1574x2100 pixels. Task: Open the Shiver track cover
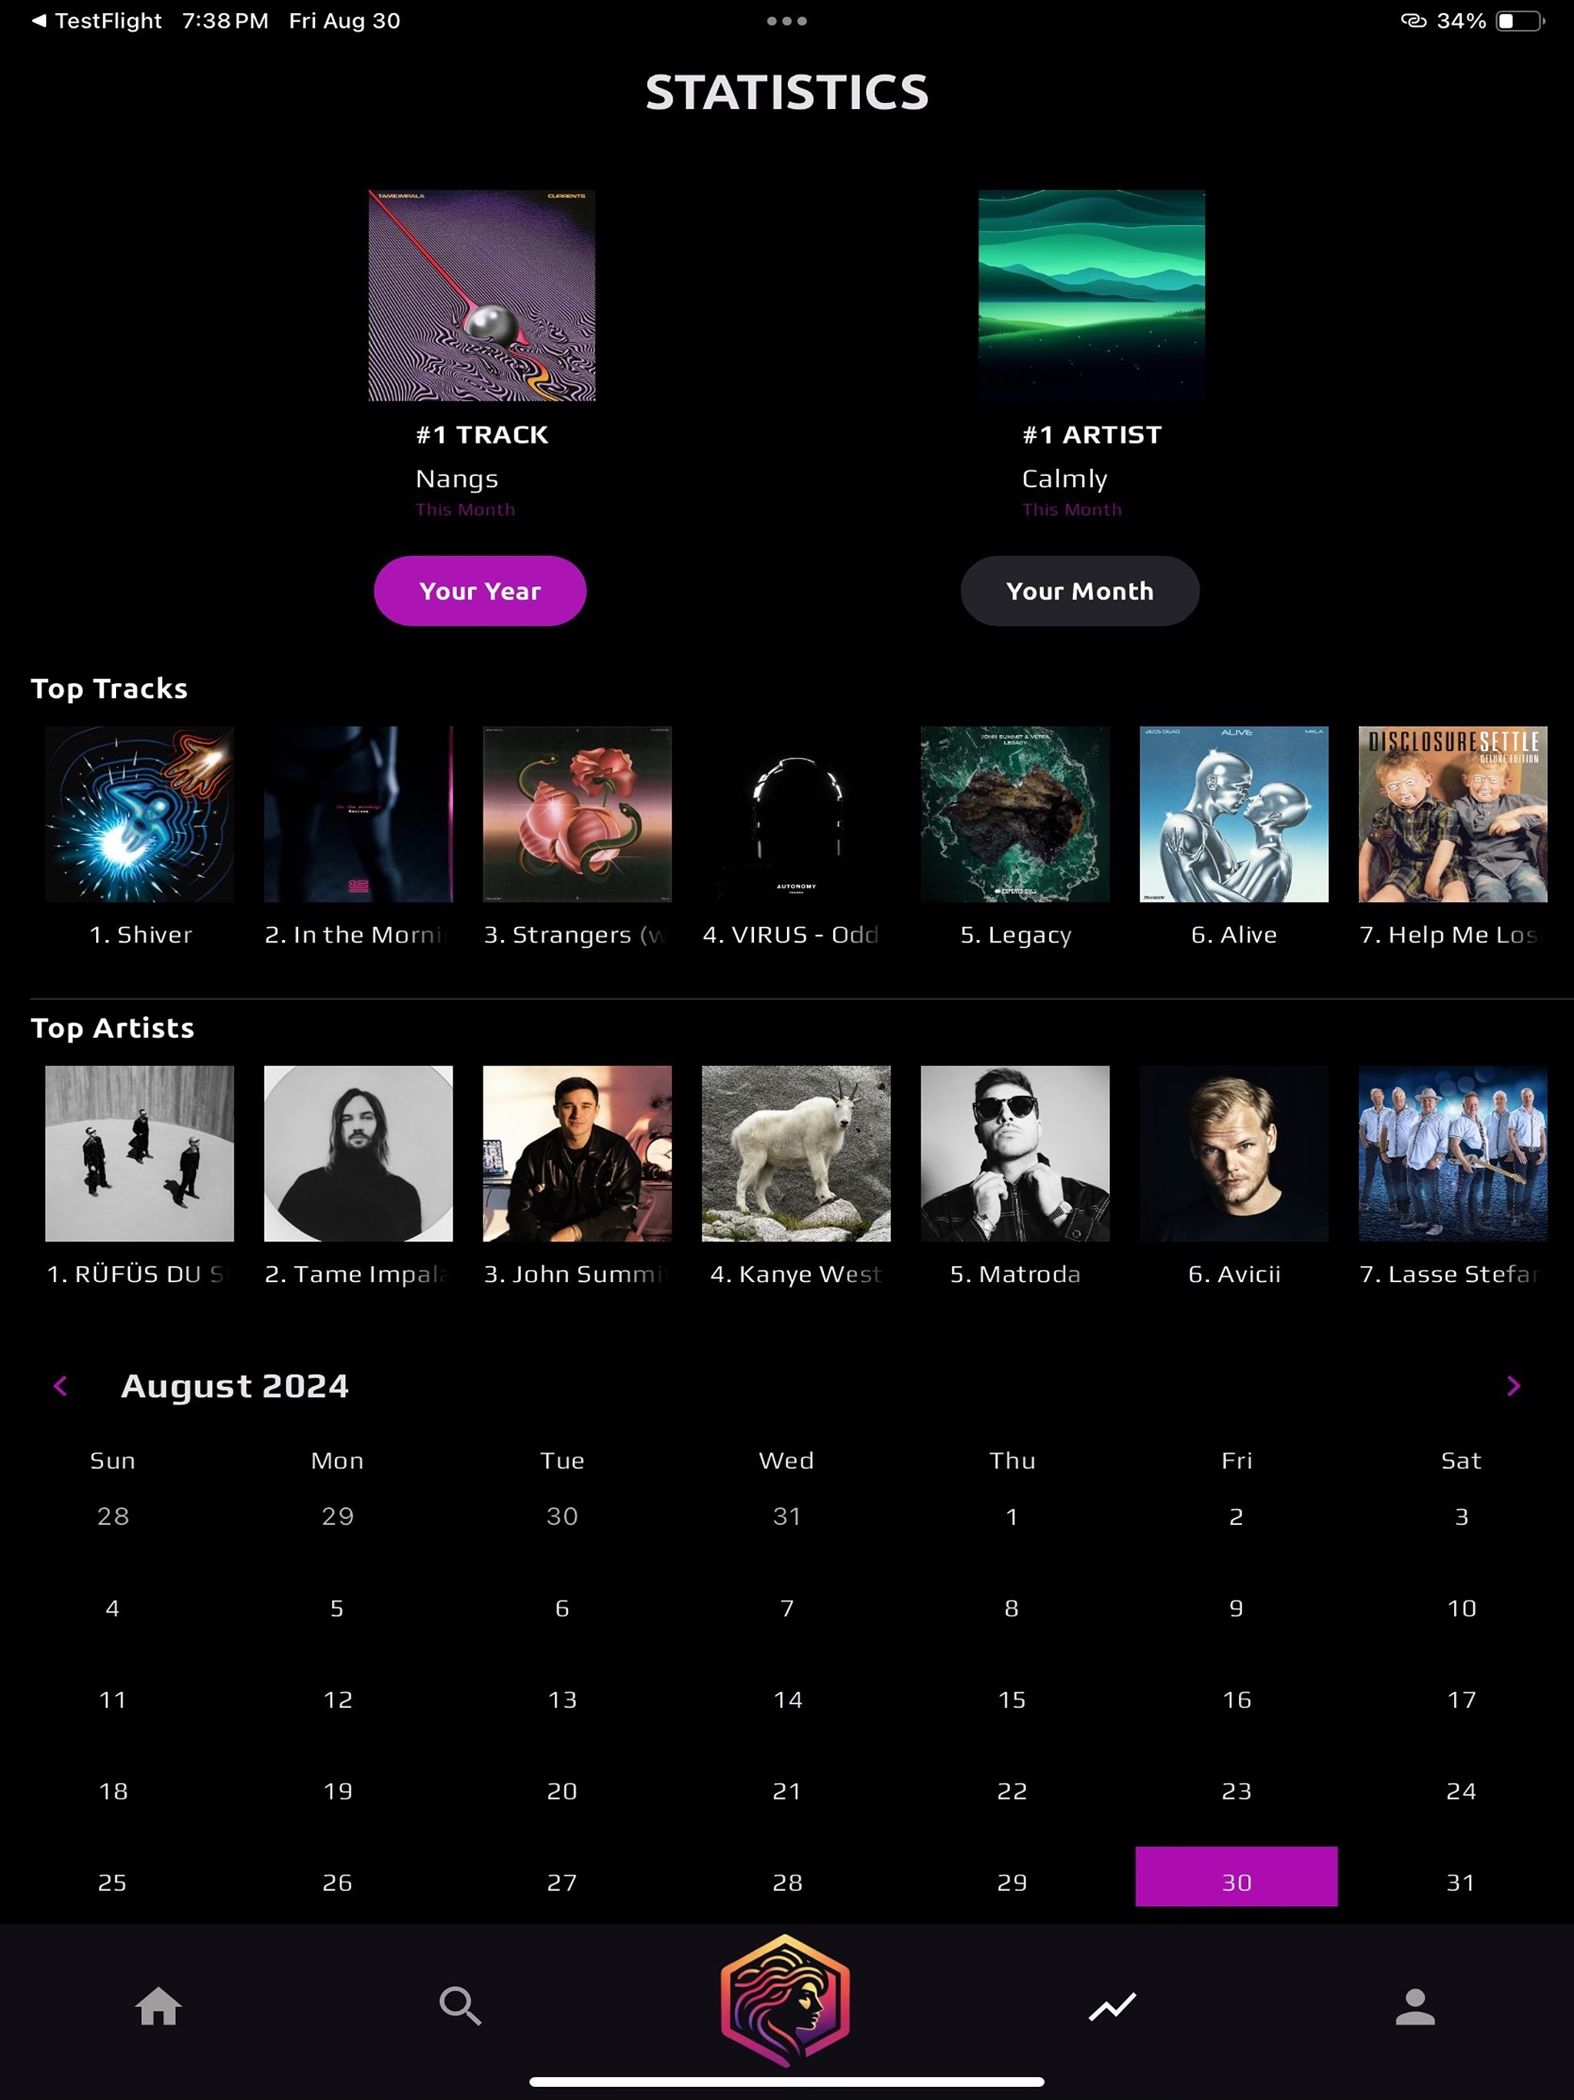(x=140, y=815)
